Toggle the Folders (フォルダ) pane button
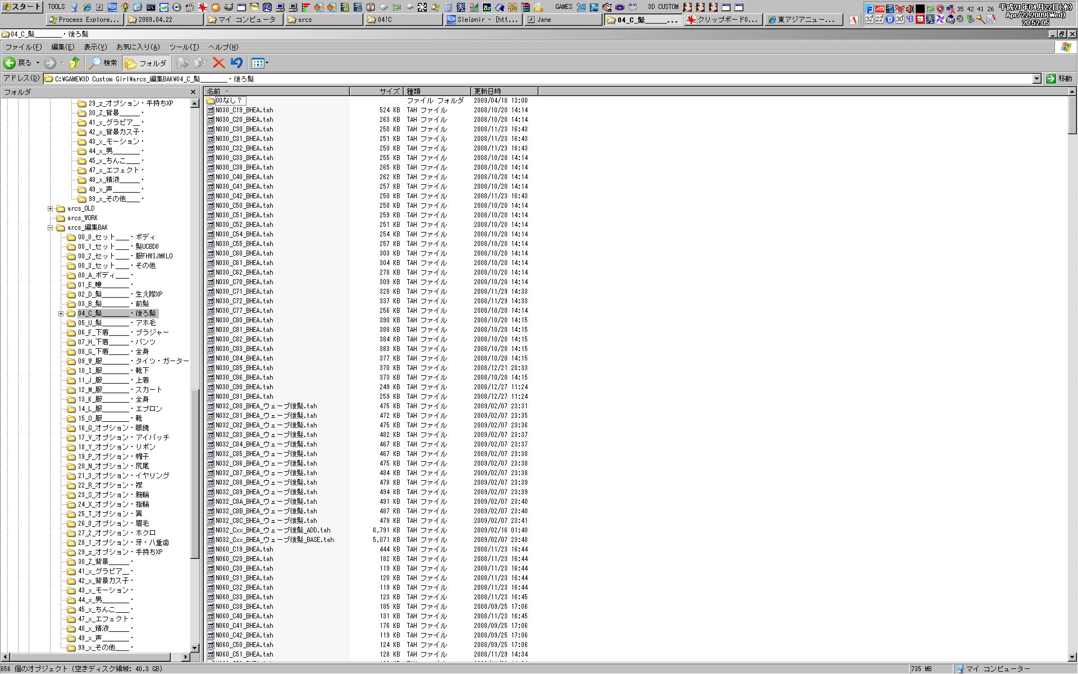1078x674 pixels. 146,63
